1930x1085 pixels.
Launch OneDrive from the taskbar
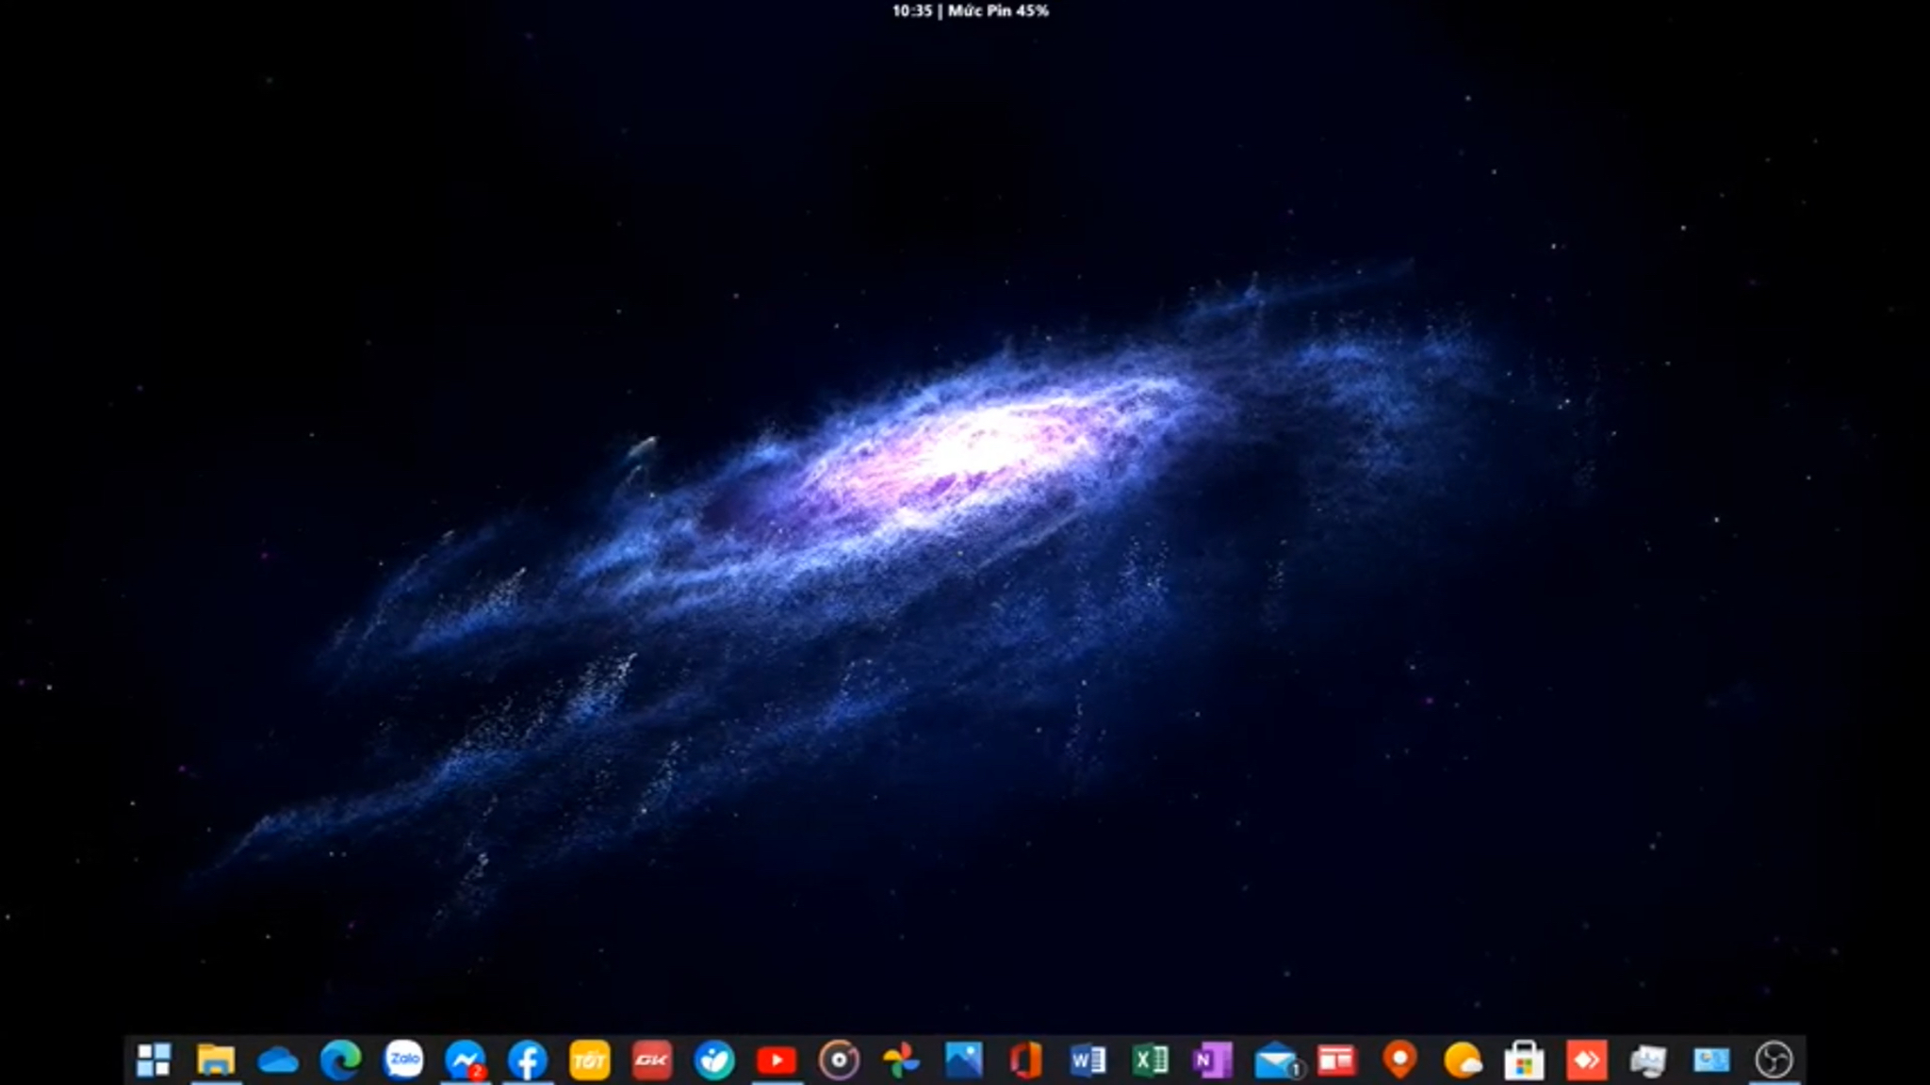pyautogui.click(x=278, y=1061)
